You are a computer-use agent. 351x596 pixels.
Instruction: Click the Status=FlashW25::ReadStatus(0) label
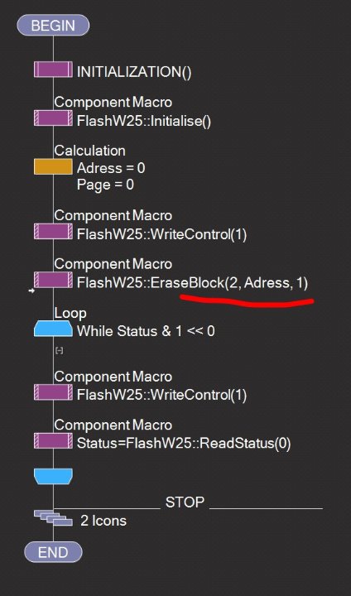(184, 444)
